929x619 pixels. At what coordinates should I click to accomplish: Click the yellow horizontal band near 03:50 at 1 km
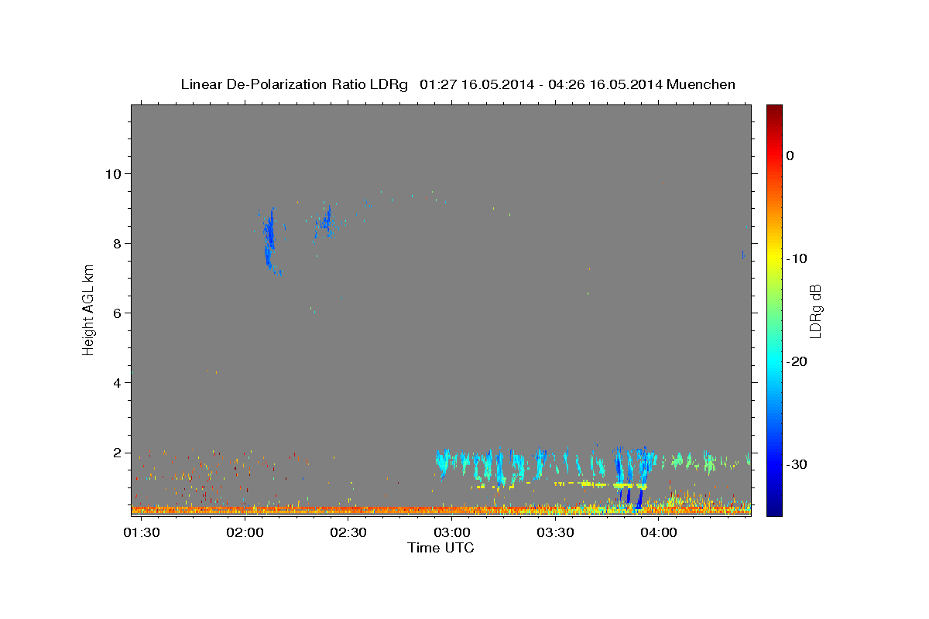[x=629, y=485]
